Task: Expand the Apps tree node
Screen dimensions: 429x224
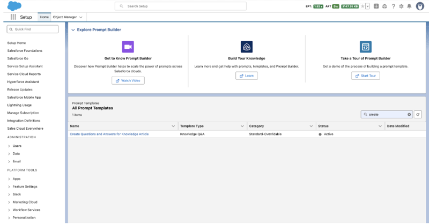Action: [9, 179]
